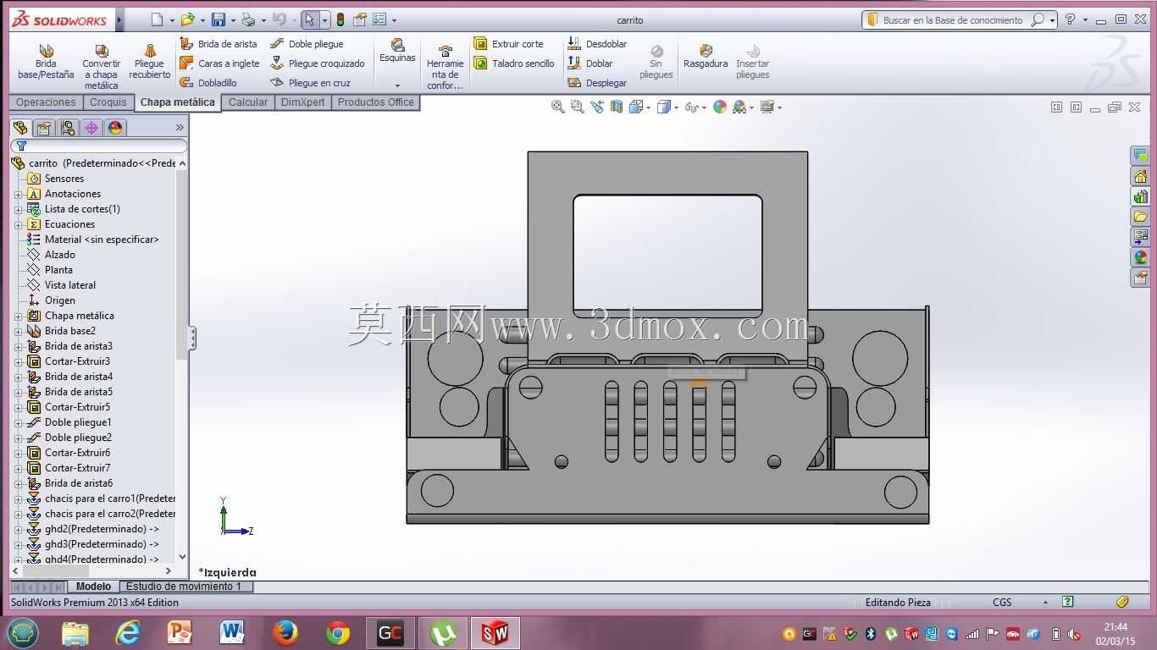
Task: Click the Rebuild traffic light icon
Action: pos(340,19)
